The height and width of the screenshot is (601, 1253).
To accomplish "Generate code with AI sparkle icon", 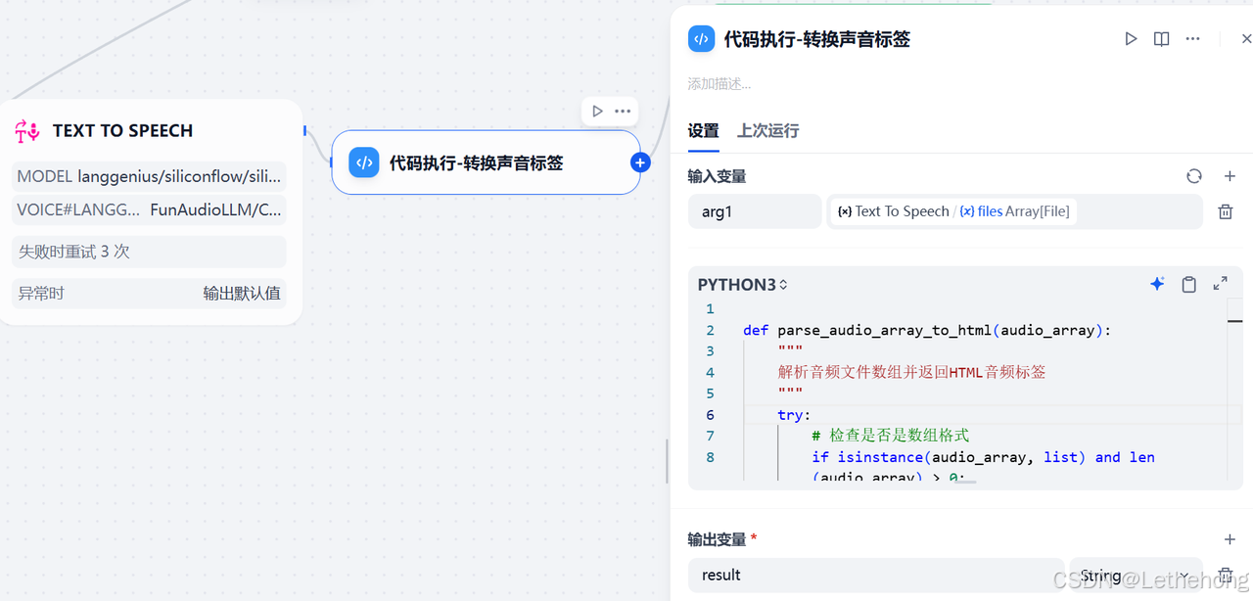I will (x=1157, y=284).
